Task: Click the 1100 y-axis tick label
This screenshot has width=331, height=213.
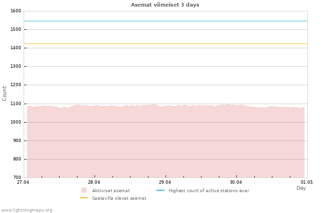Action: (16, 104)
